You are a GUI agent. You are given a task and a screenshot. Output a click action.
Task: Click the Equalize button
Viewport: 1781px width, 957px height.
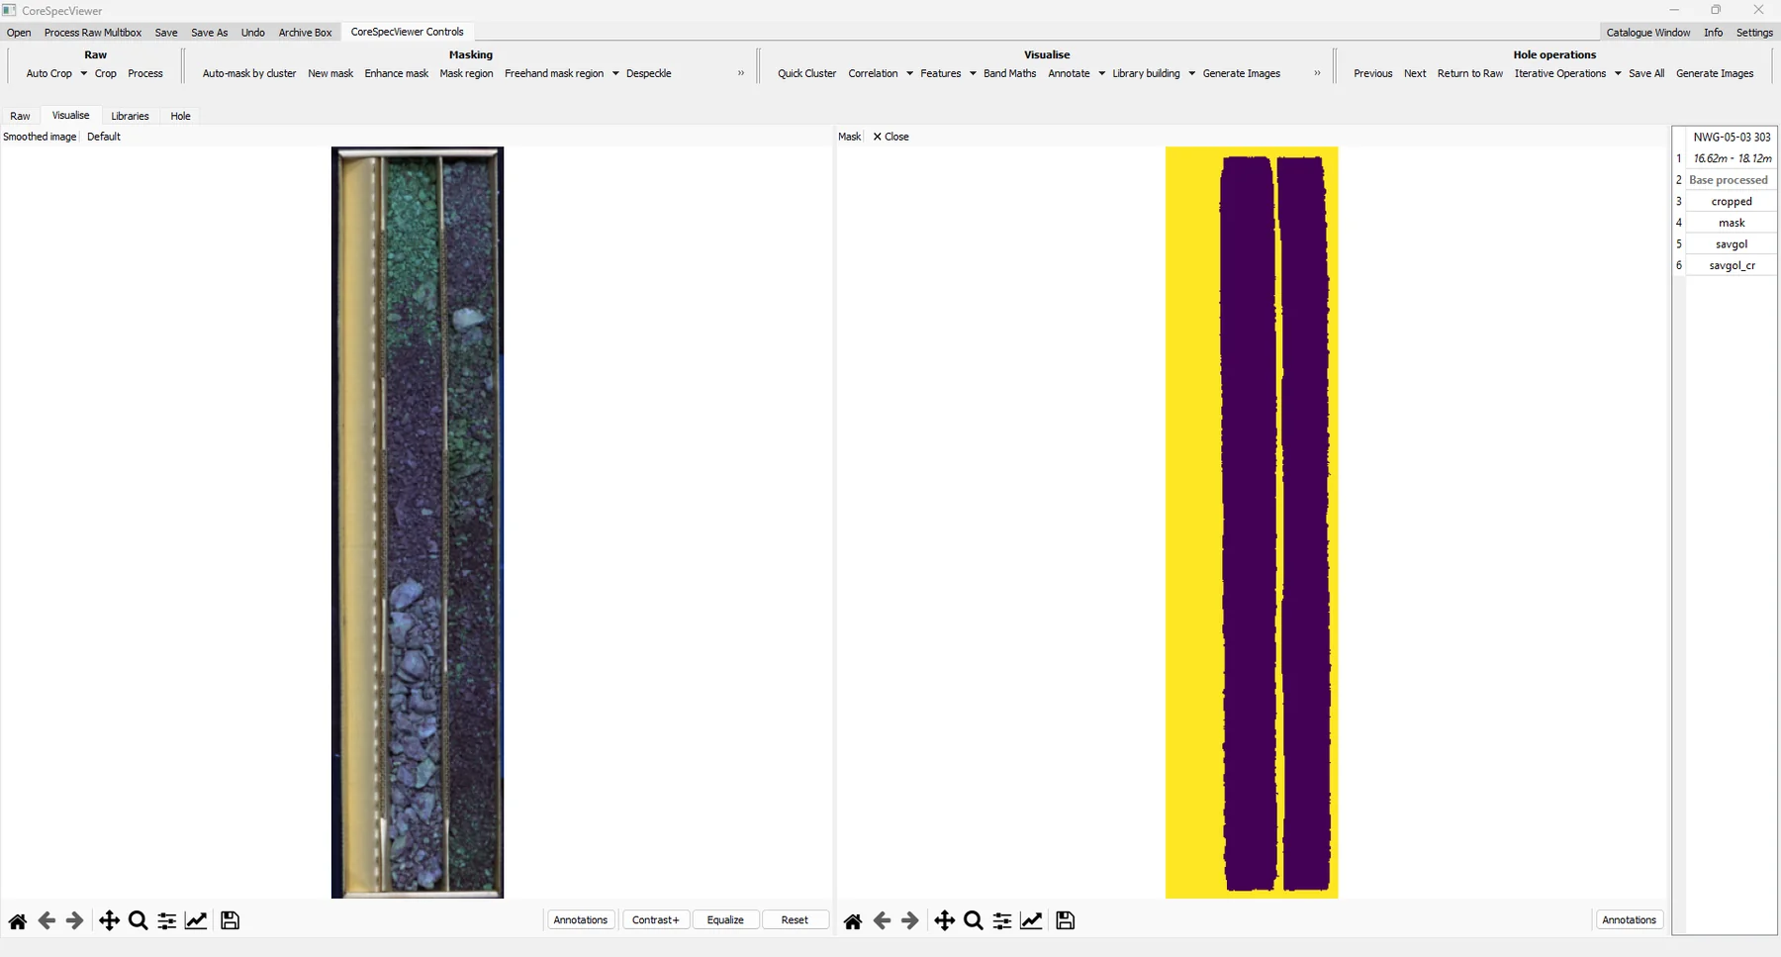tap(725, 920)
